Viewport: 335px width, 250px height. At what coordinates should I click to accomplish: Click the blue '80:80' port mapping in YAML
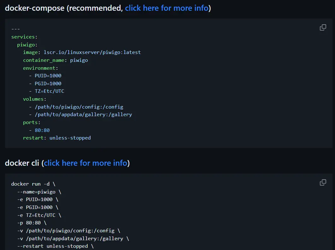coord(42,130)
